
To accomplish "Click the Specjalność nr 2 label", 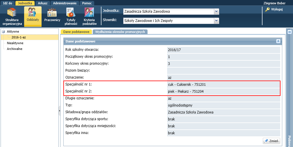I will coord(78,91).
